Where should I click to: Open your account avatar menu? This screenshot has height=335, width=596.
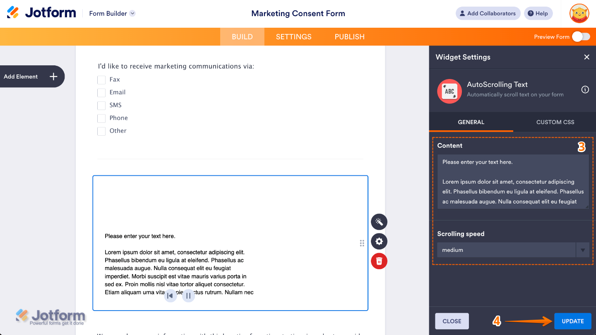[579, 13]
